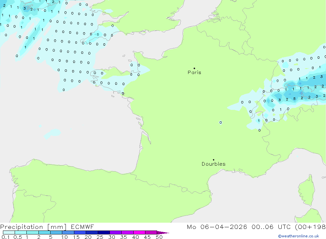Click the legend scale label '40'
This screenshot has height=239, width=326.
pos(135,237)
